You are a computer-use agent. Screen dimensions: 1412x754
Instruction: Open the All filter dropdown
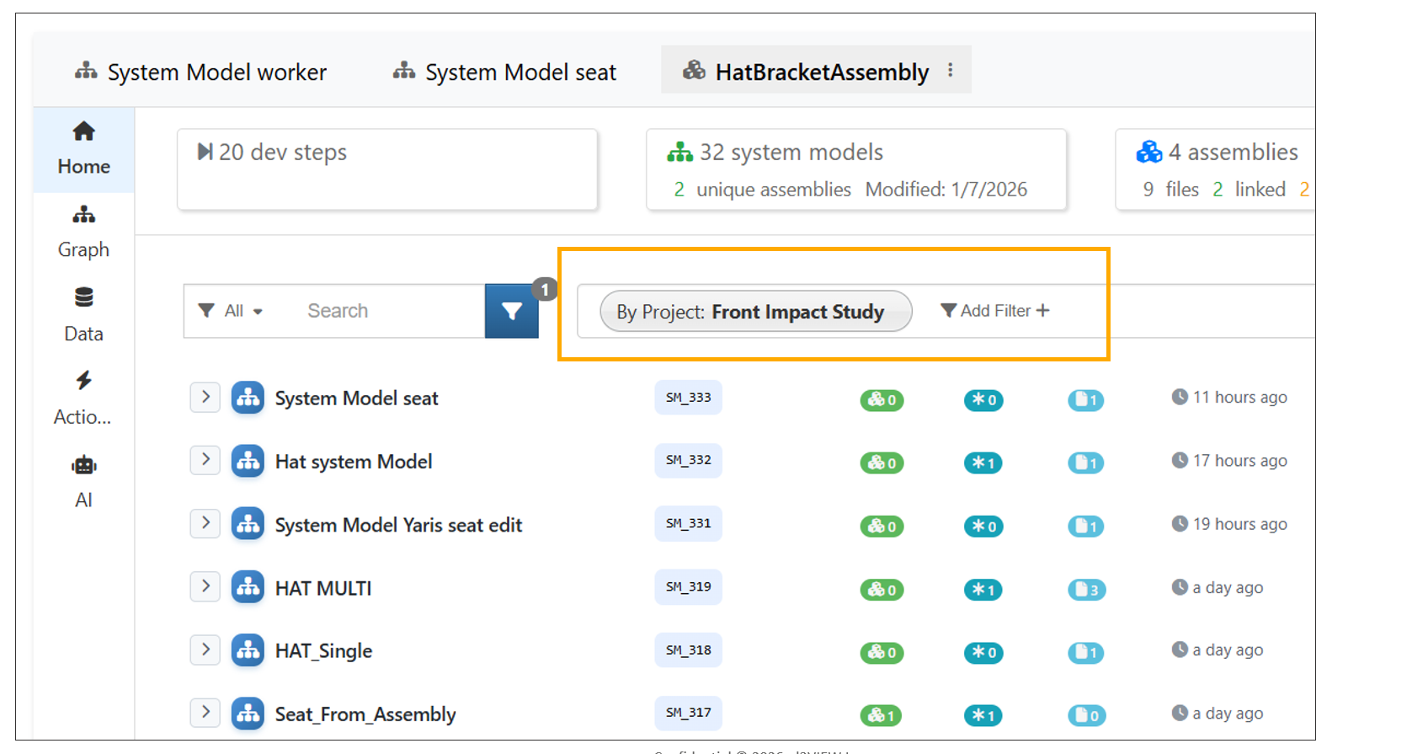coord(232,311)
